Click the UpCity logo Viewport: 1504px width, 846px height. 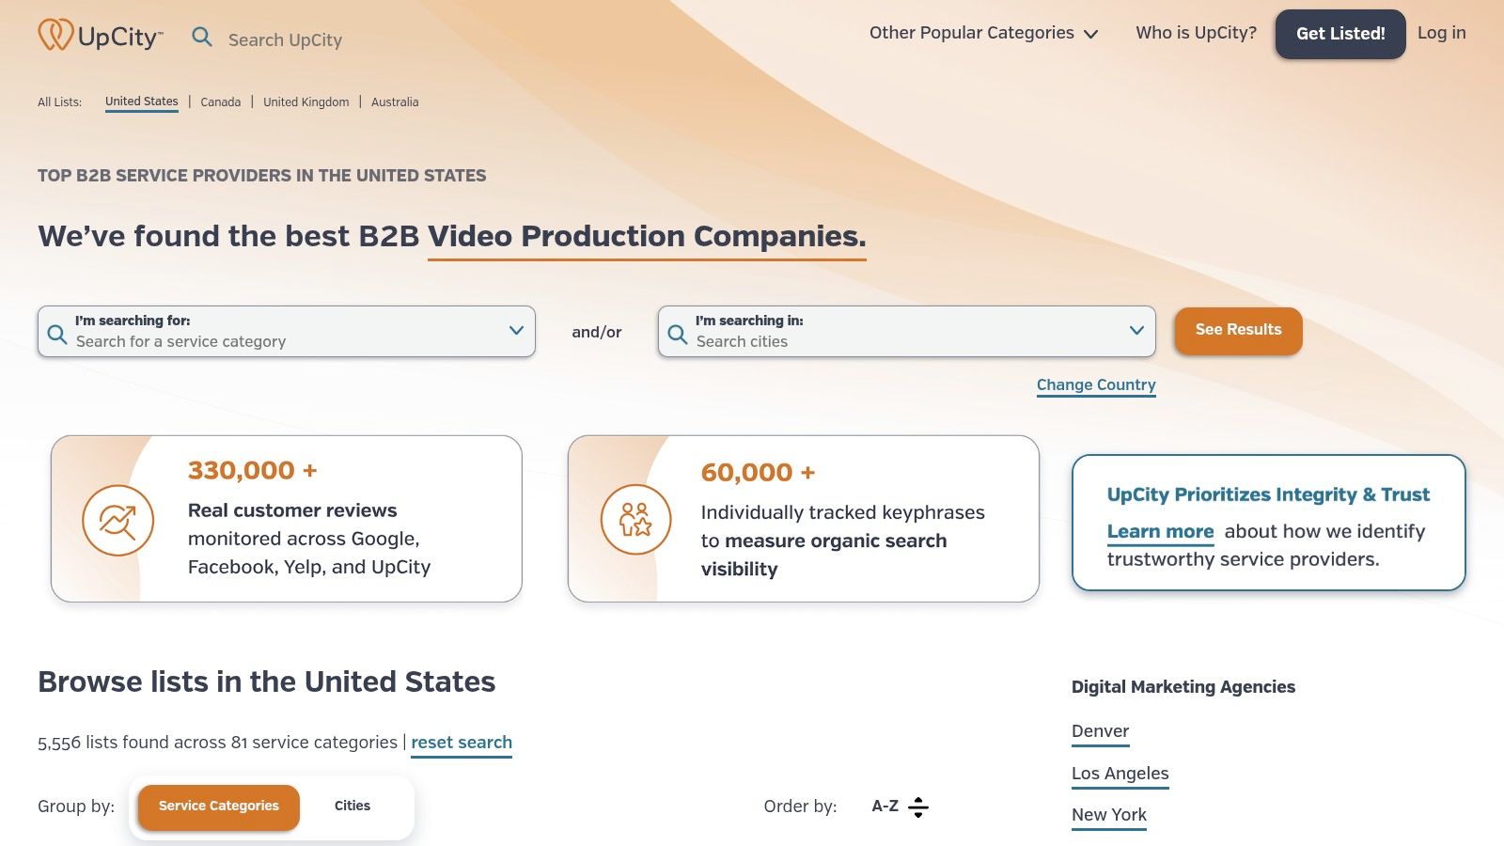coord(101,36)
